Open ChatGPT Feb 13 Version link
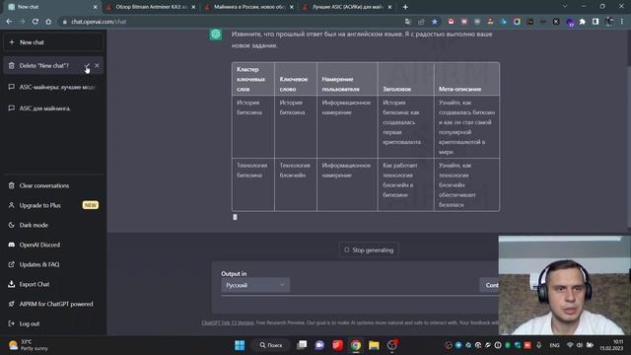The image size is (631, 355). point(228,322)
